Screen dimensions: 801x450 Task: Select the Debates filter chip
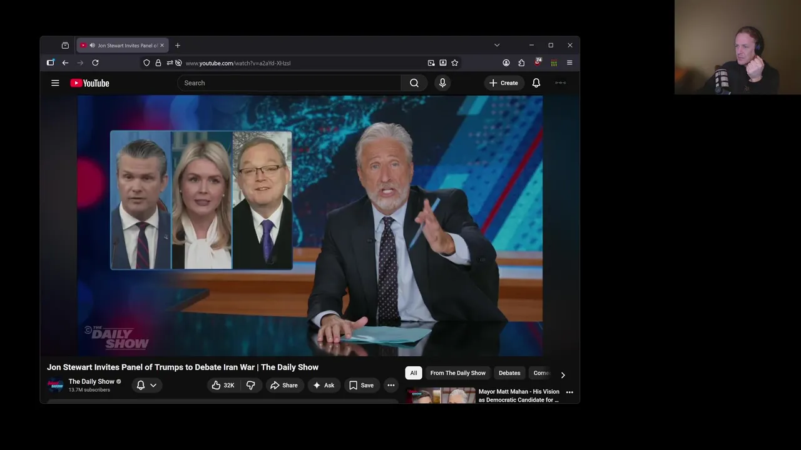[509, 373]
